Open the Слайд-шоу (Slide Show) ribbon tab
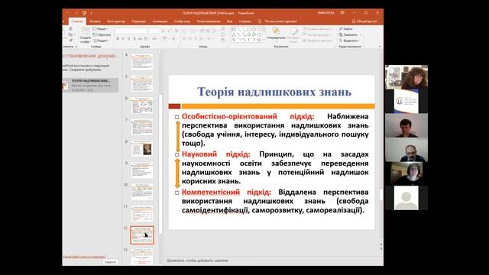 (x=182, y=21)
